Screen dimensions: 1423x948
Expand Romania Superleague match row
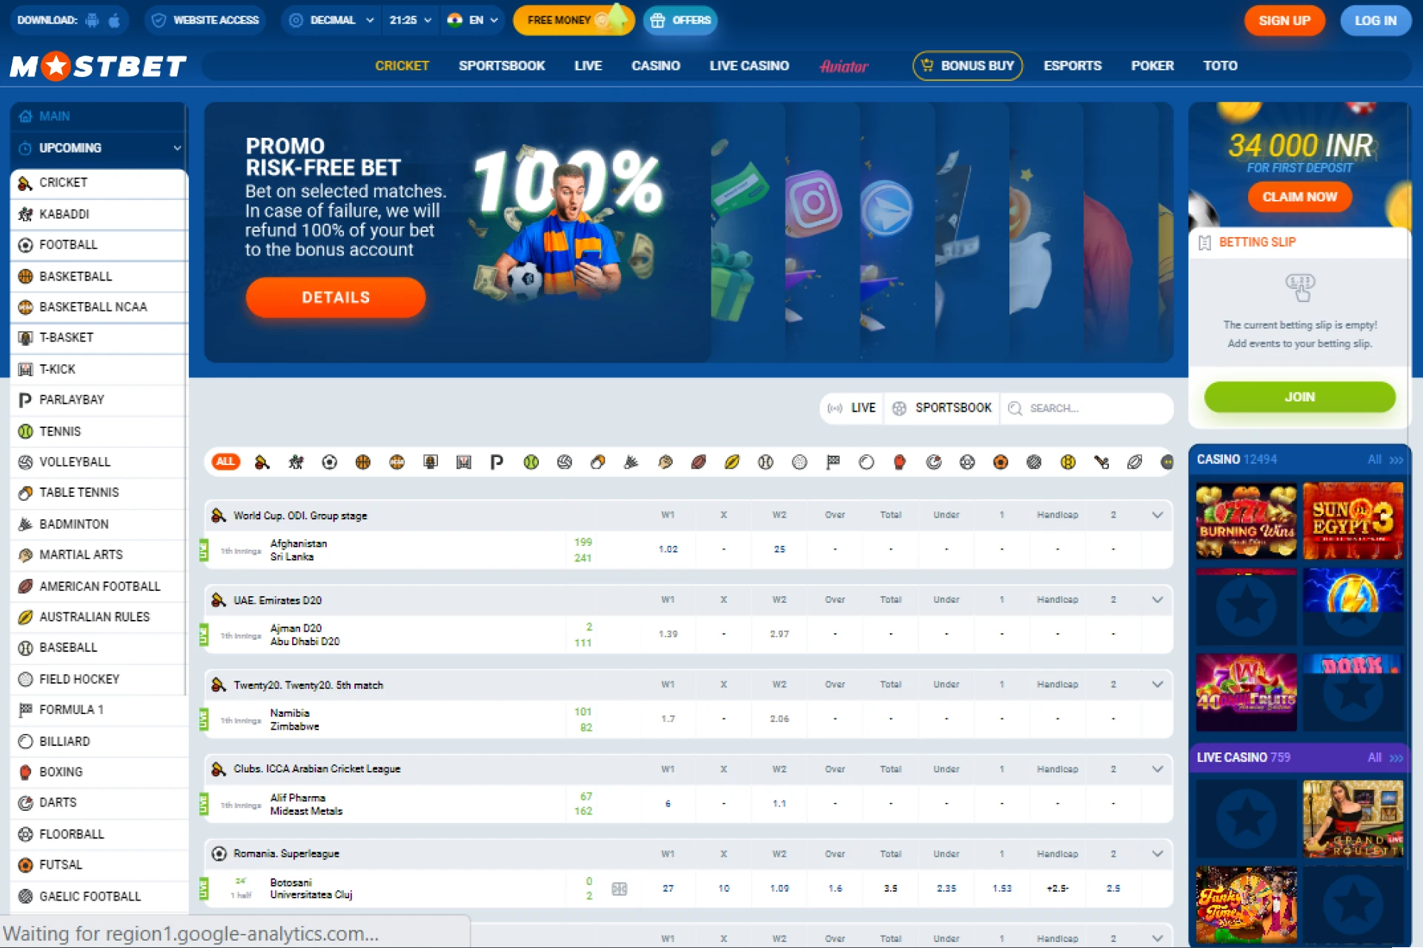[x=1157, y=855]
